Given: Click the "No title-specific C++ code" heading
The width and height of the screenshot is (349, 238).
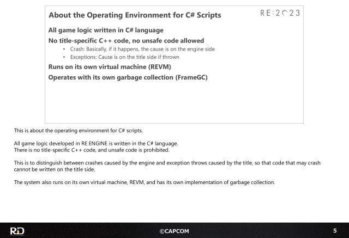Looking at the screenshot, I should [126, 40].
